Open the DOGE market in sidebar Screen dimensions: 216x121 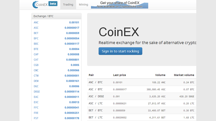pyautogui.click(x=37, y=92)
